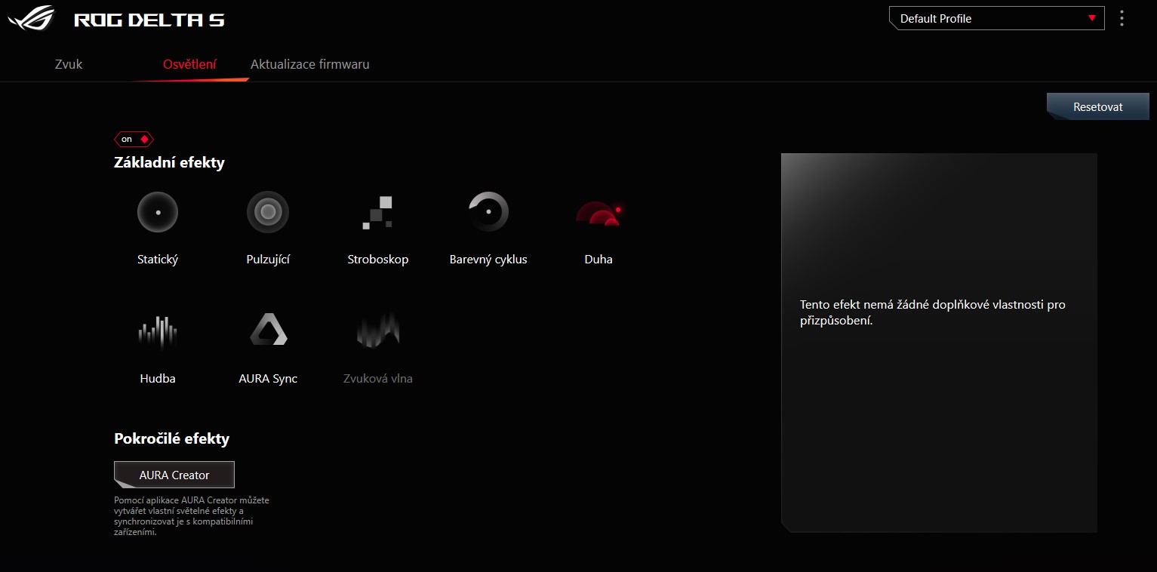Pick the Stroboskop effect icon

pyautogui.click(x=377, y=212)
